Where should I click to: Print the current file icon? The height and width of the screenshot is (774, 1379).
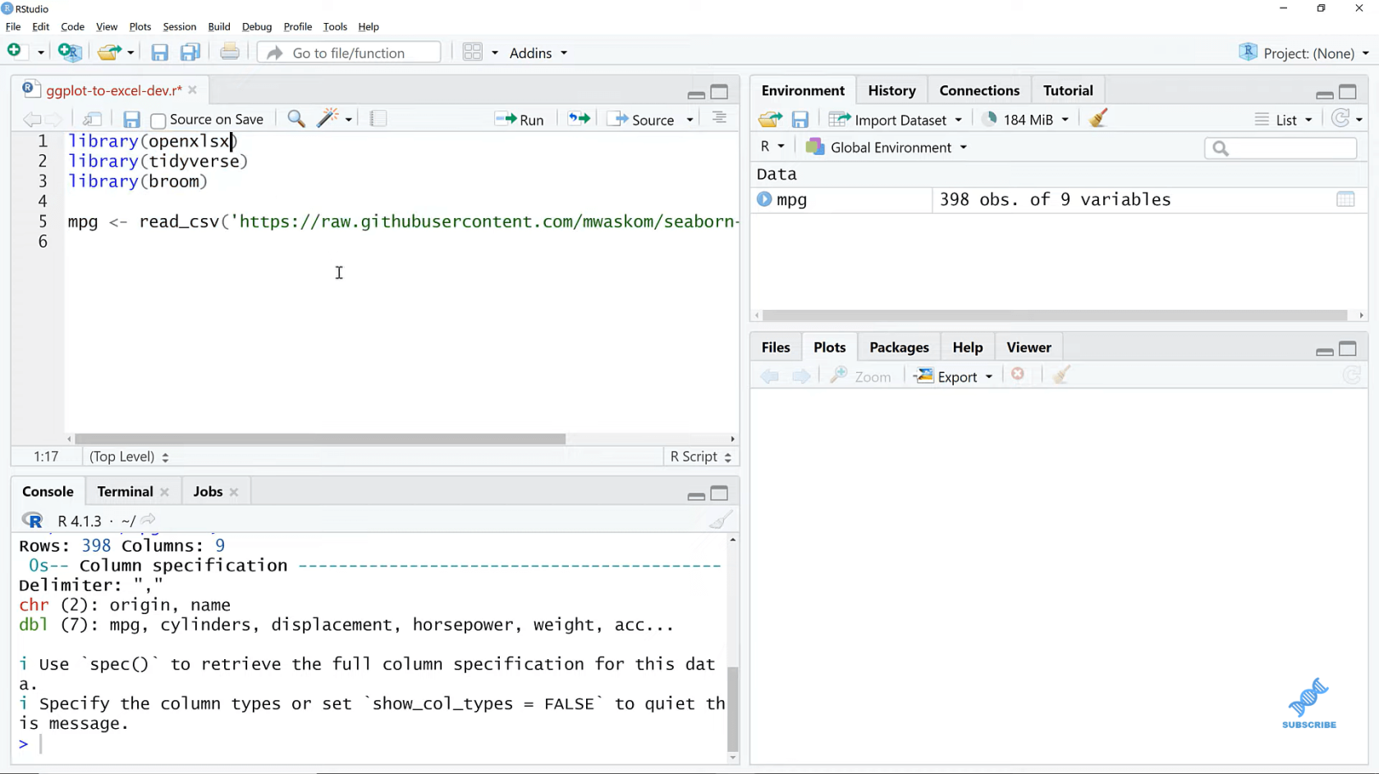pyautogui.click(x=230, y=52)
